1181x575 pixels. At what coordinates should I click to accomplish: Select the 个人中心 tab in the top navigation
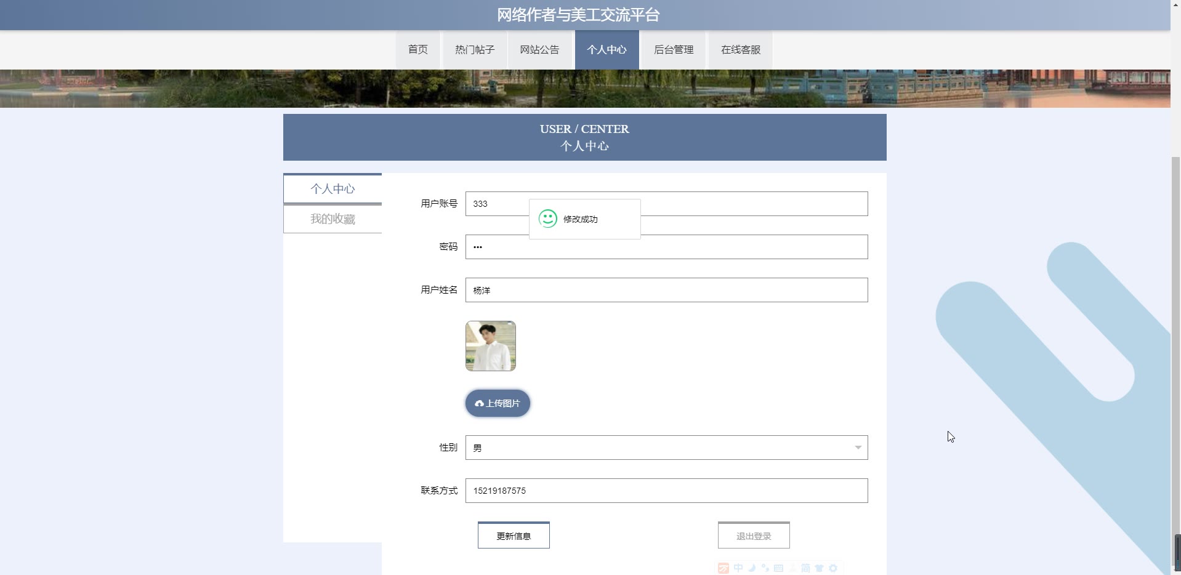click(607, 50)
